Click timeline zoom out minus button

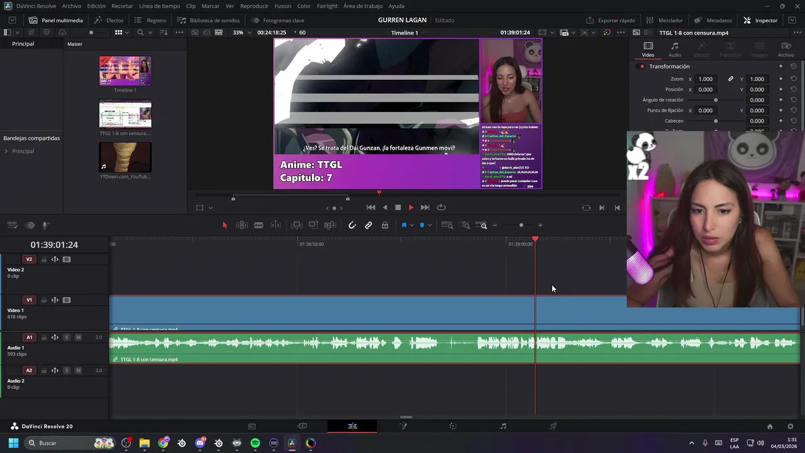pos(495,225)
